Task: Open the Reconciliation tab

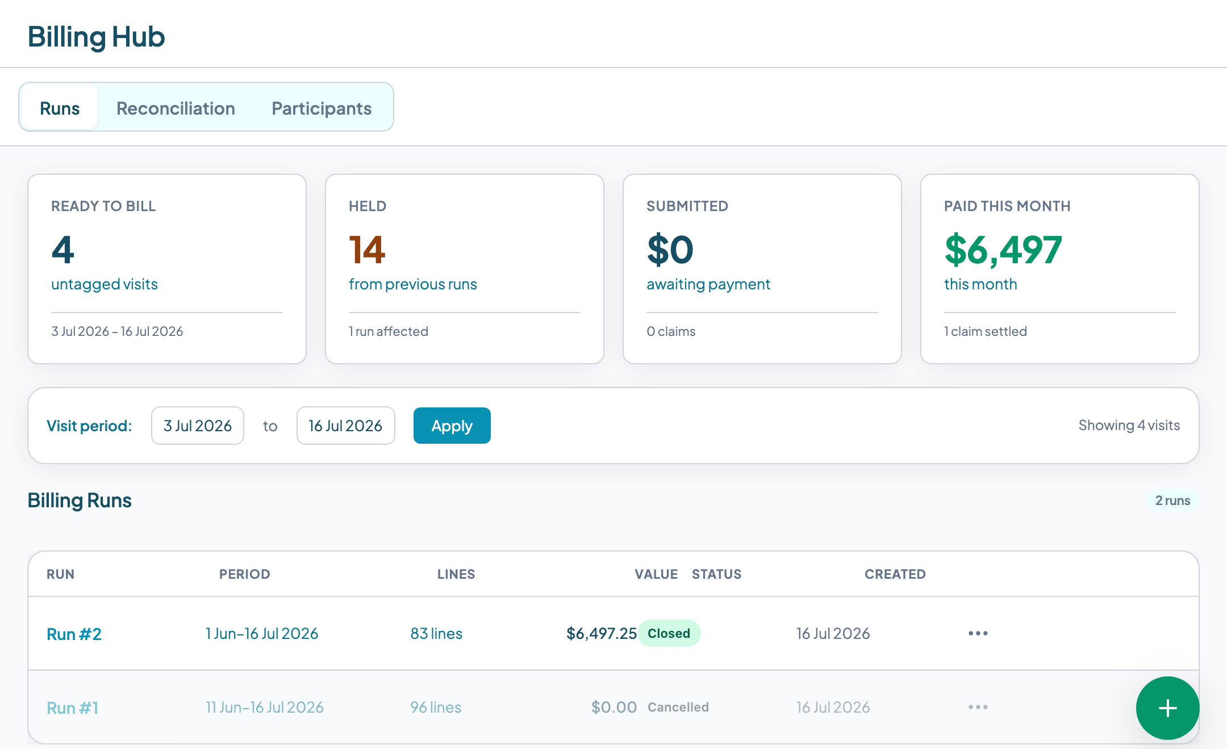Action: point(176,108)
